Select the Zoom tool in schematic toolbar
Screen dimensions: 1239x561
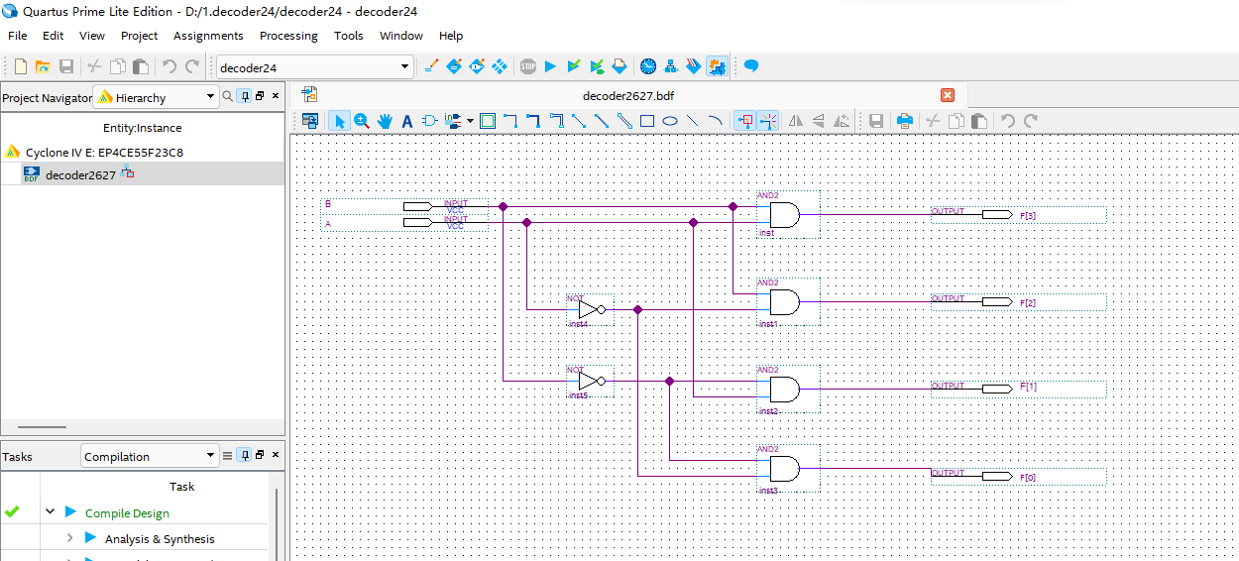tap(362, 121)
